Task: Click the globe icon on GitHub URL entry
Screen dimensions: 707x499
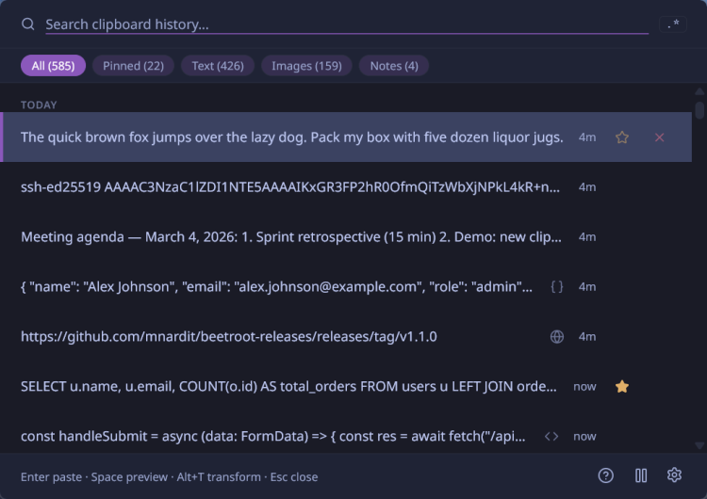Action: click(x=557, y=336)
